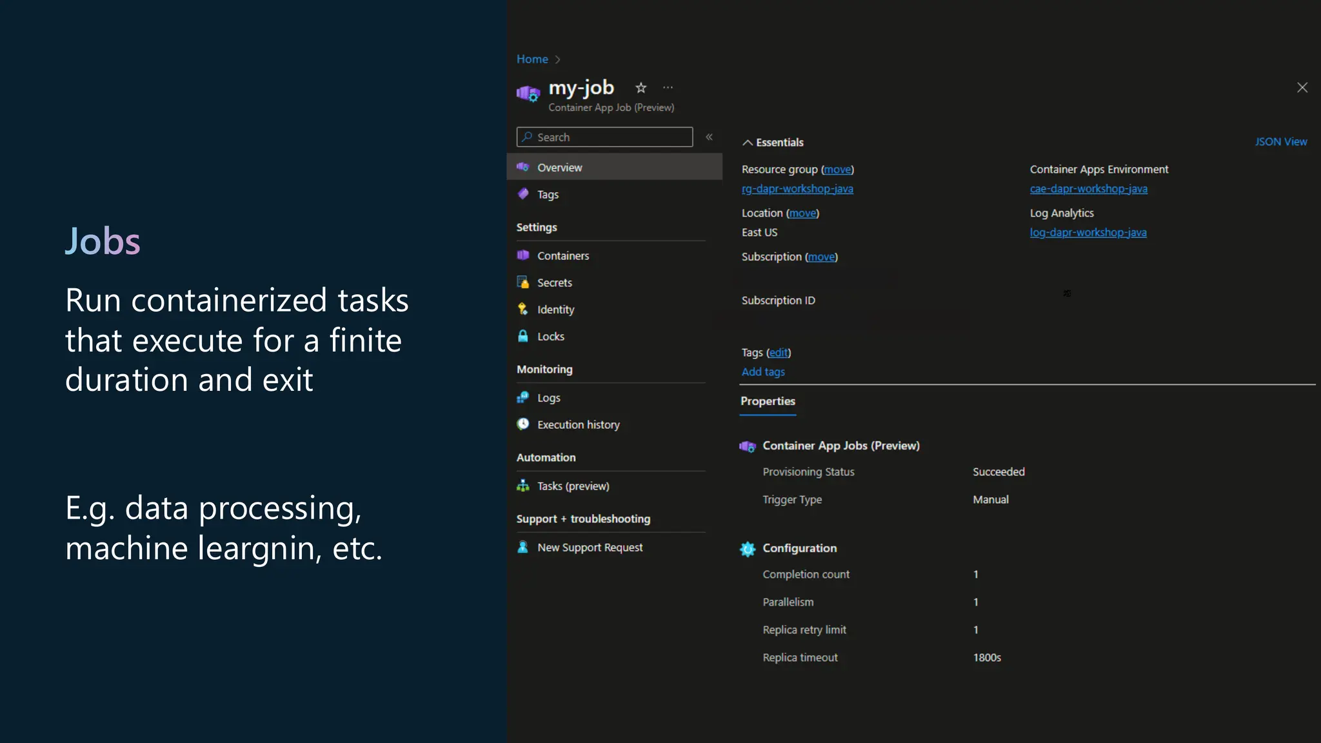Open JSON View

click(x=1280, y=142)
